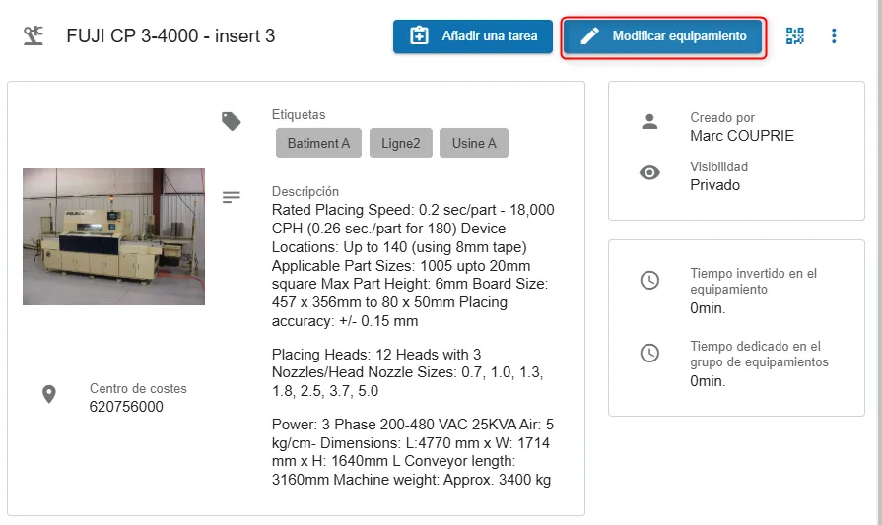The image size is (882, 525).
Task: Open the FUJI machine photo thumbnail
Action: click(113, 236)
